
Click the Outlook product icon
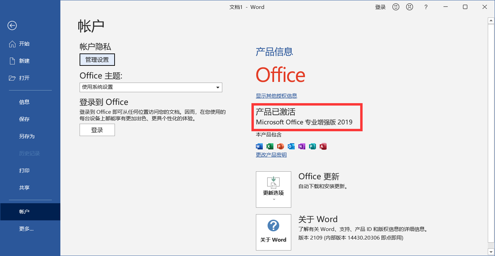[291, 146]
